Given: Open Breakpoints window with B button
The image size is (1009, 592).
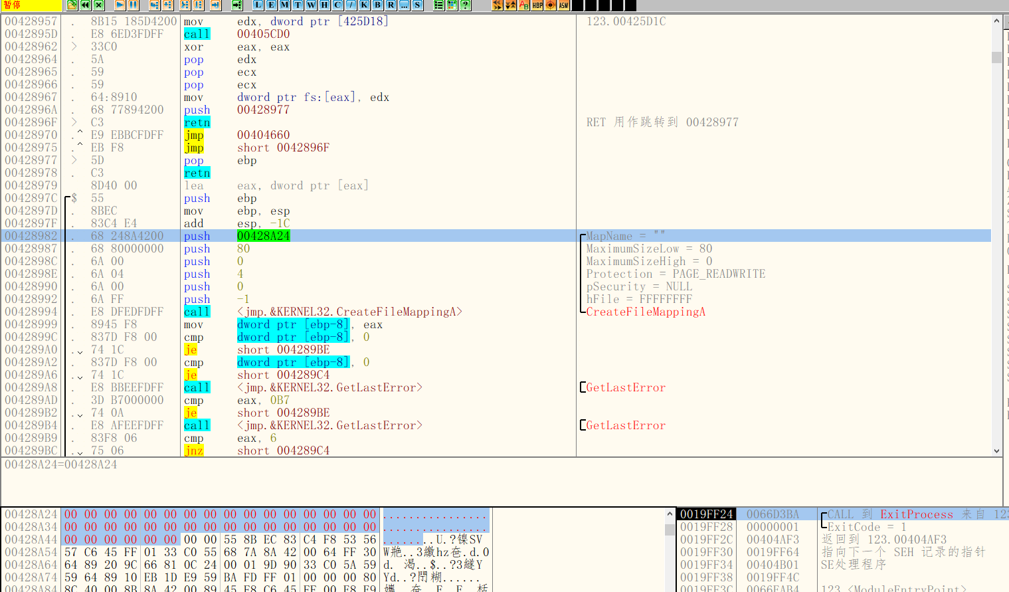Looking at the screenshot, I should 378,5.
